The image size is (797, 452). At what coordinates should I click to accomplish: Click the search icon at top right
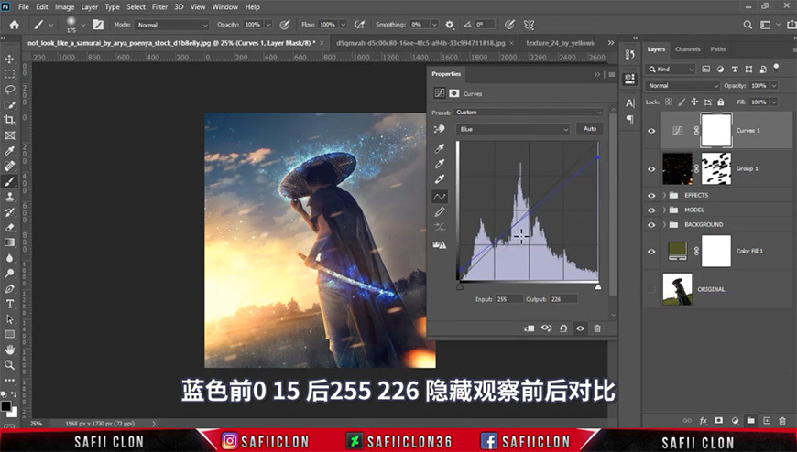[748, 25]
